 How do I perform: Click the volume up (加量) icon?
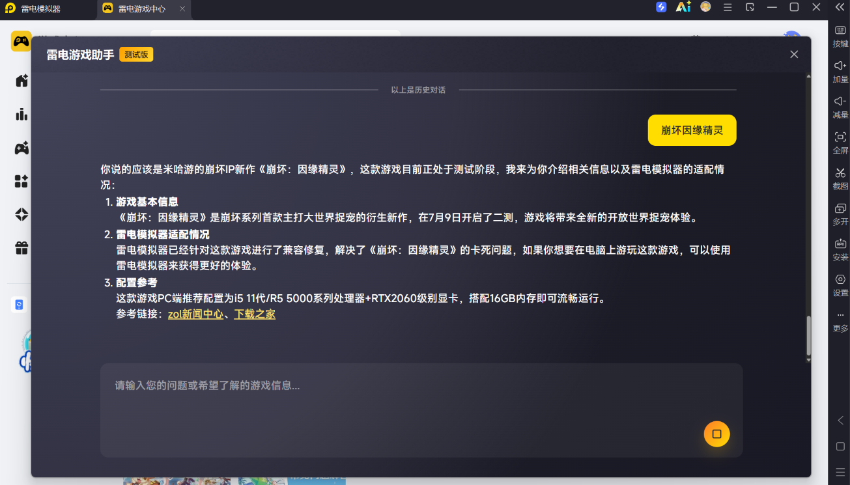click(840, 66)
